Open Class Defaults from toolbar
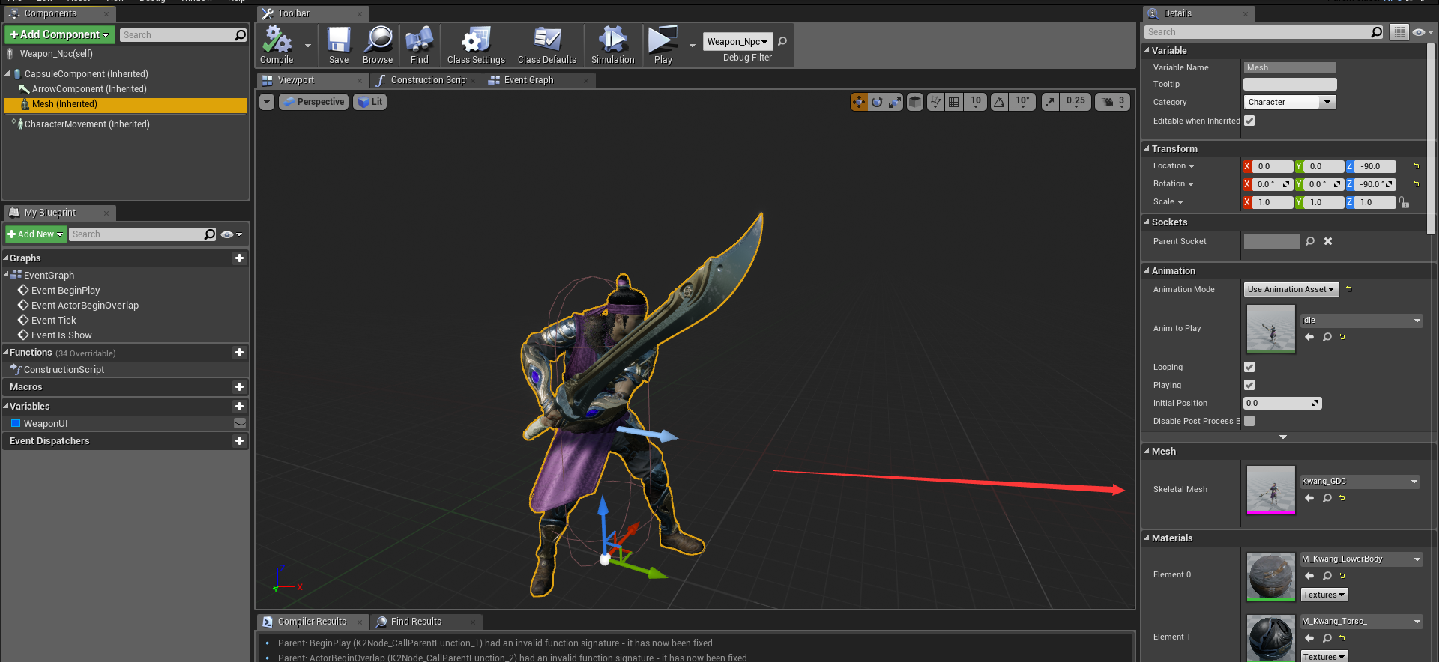Viewport: 1439px width, 662px height. [547, 45]
